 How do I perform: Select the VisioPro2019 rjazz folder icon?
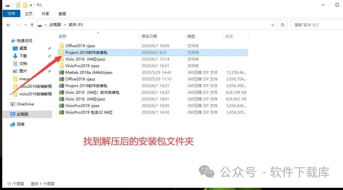click(x=61, y=65)
